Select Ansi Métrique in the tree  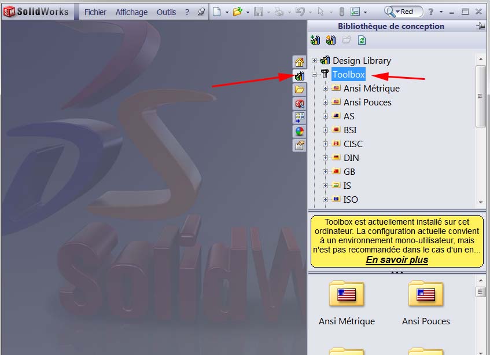371,89
